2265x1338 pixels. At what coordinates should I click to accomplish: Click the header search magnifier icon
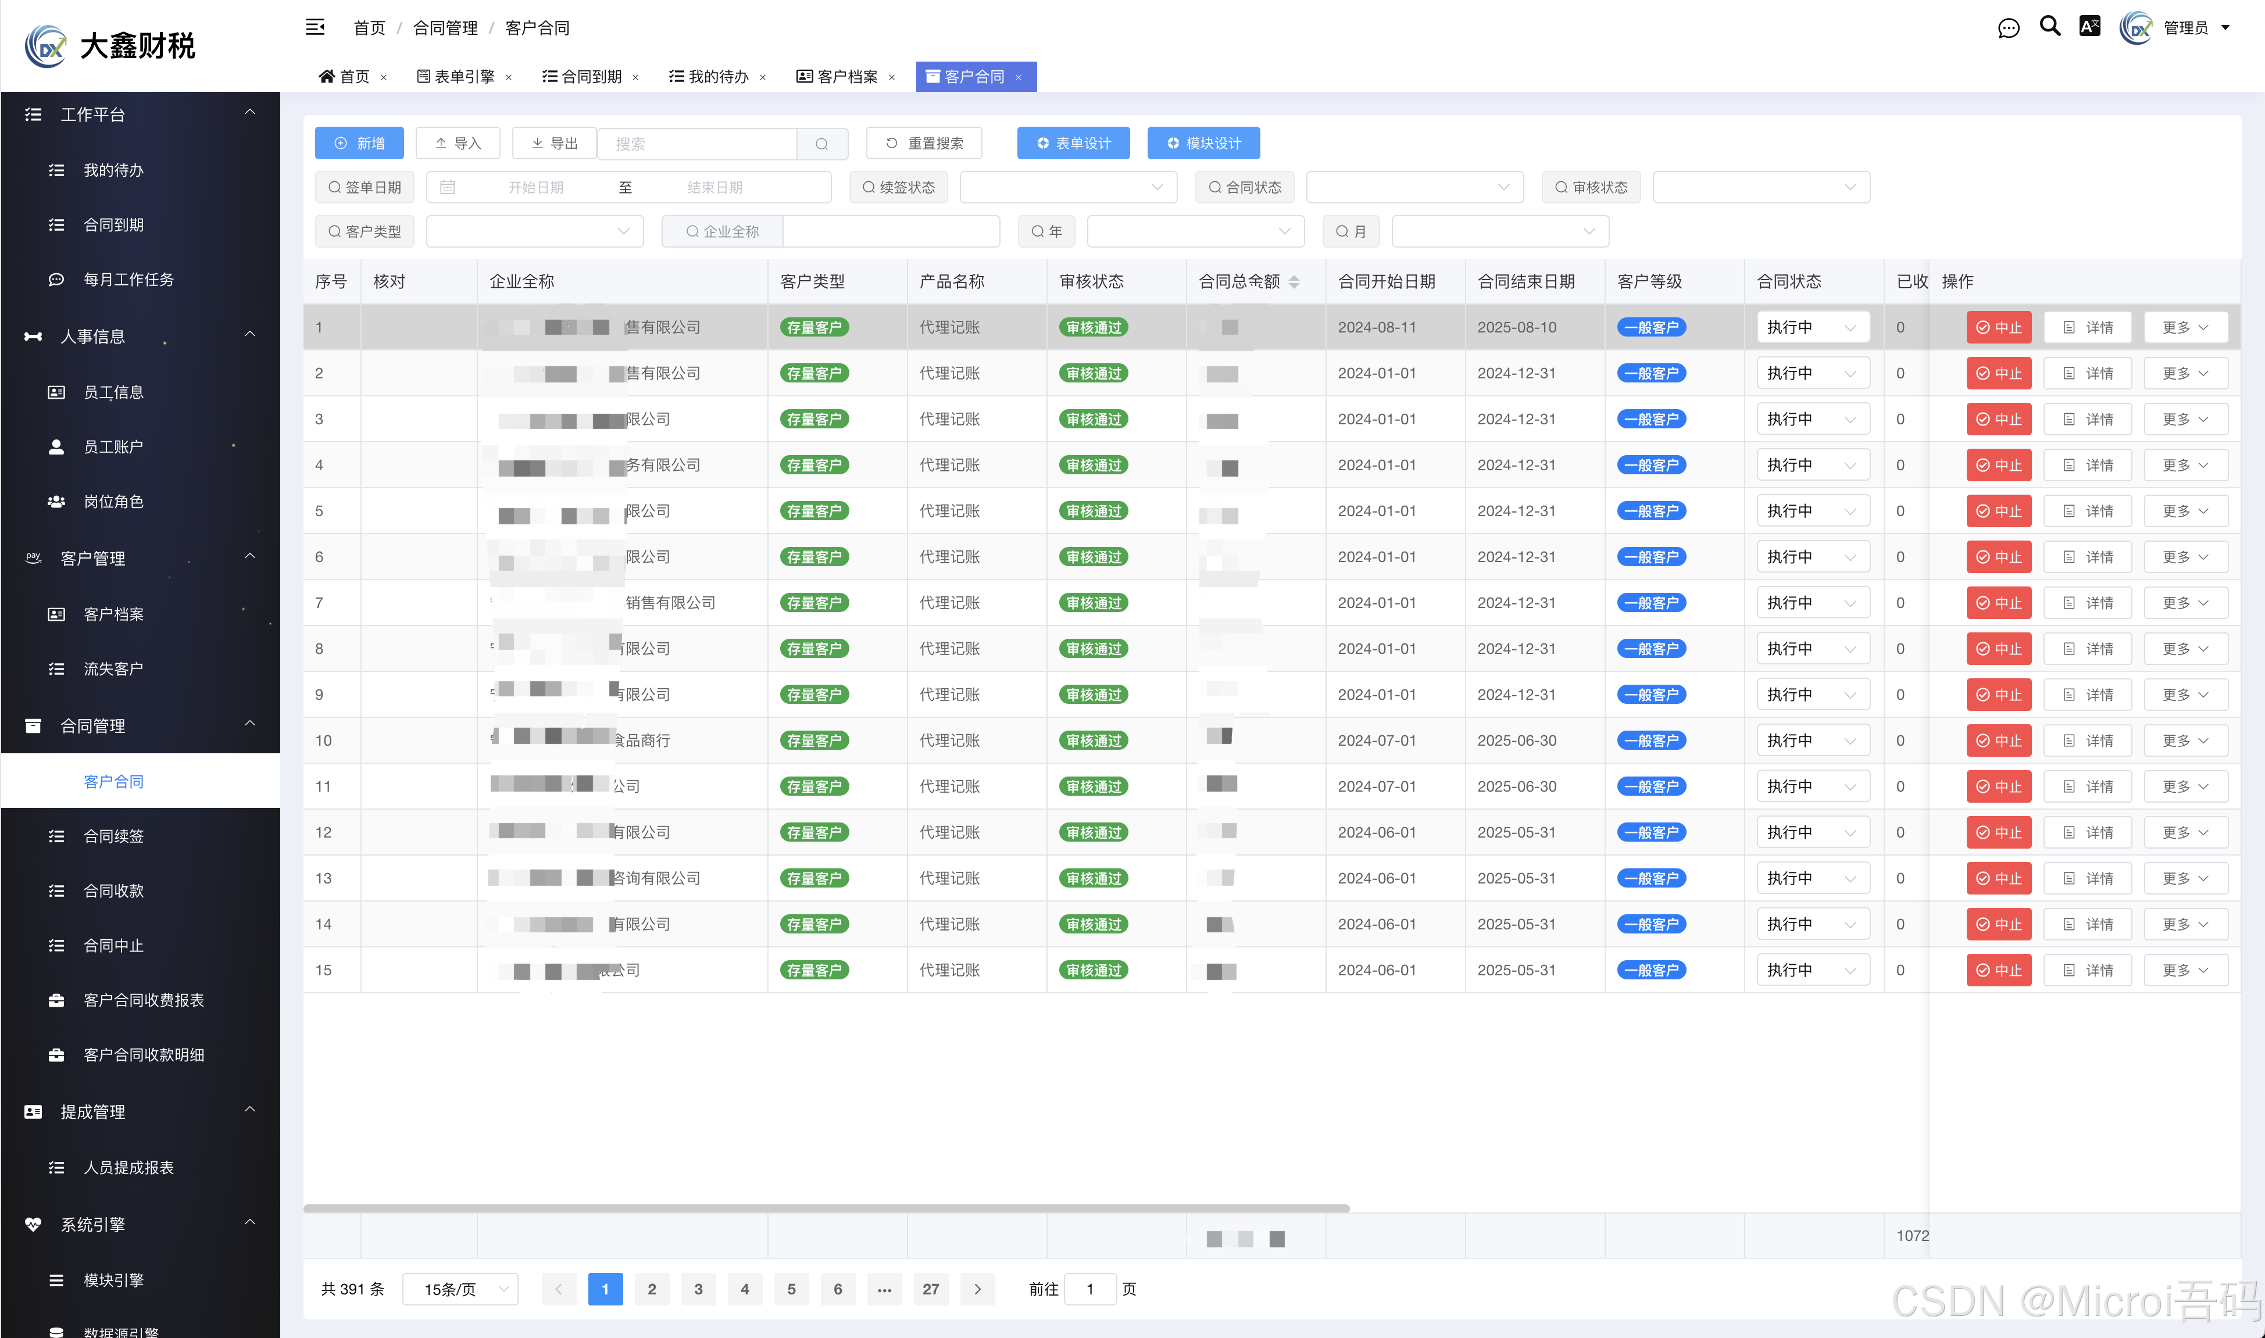(x=2049, y=26)
